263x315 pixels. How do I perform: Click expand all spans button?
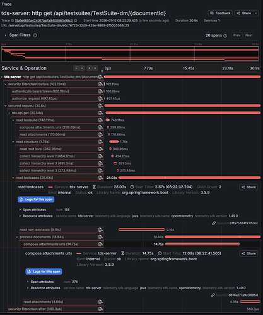pyautogui.click(x=89, y=68)
